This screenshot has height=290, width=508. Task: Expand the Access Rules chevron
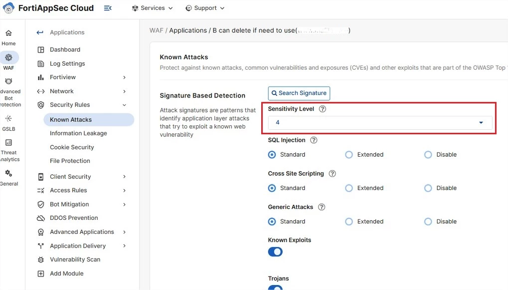coord(125,191)
